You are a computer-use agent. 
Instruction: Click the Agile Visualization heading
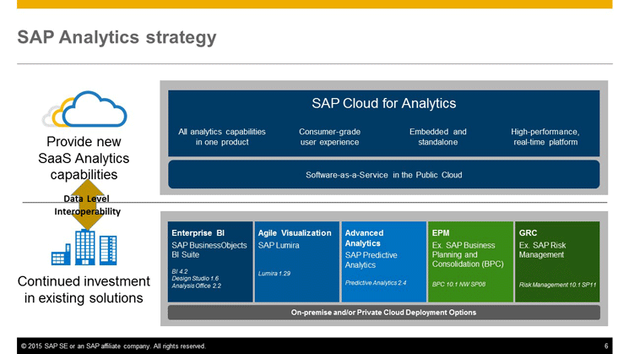295,233
